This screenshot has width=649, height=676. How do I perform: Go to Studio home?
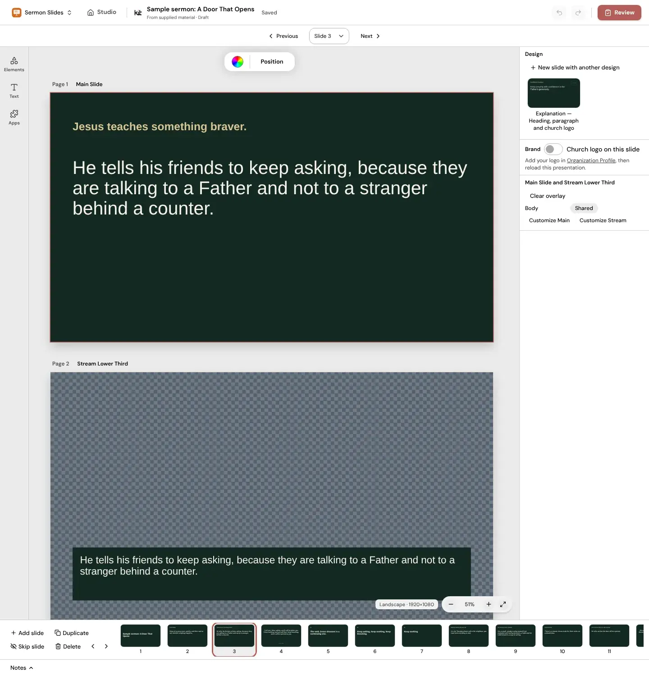(102, 12)
